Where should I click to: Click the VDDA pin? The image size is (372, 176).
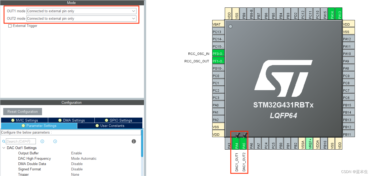click(317, 143)
